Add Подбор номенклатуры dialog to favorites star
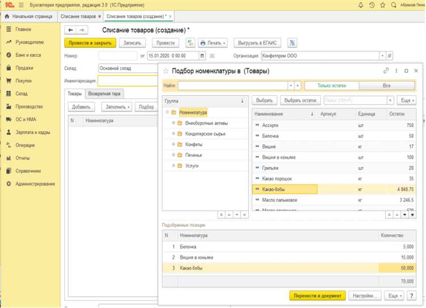Image resolution: width=426 pixels, height=308 pixels. point(166,71)
